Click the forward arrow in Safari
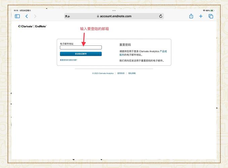The height and width of the screenshot is (168, 228). [x=35, y=16]
